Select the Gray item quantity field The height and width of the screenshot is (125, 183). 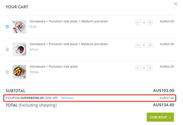tap(144, 23)
